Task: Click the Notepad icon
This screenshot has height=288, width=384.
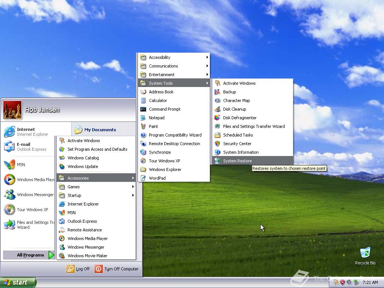Action: click(x=143, y=118)
